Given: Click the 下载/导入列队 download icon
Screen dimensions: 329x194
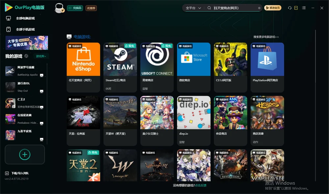Looking at the screenshot, I should (7, 173).
